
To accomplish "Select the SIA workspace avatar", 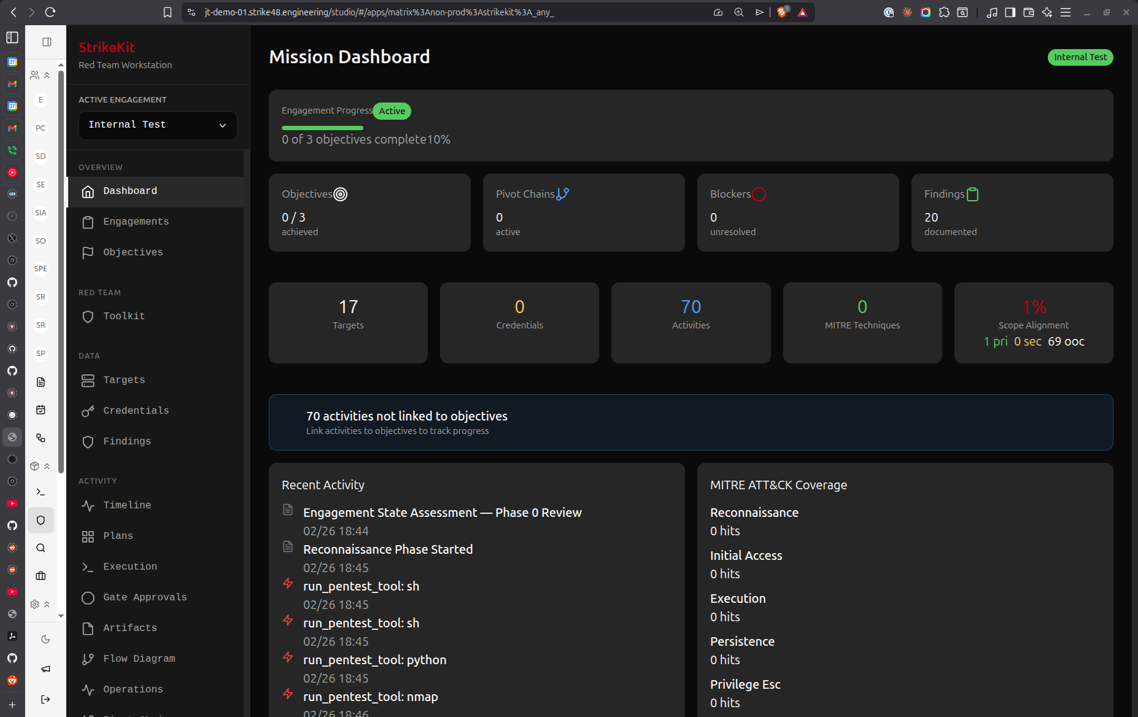I will click(41, 213).
